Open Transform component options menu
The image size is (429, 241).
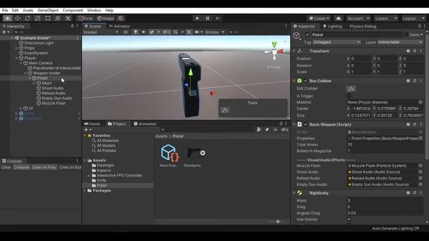[x=421, y=51]
